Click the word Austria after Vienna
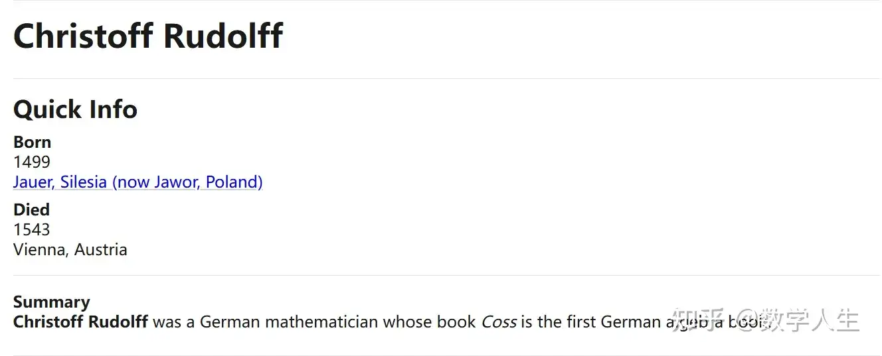This screenshot has height=356, width=882. tap(101, 250)
